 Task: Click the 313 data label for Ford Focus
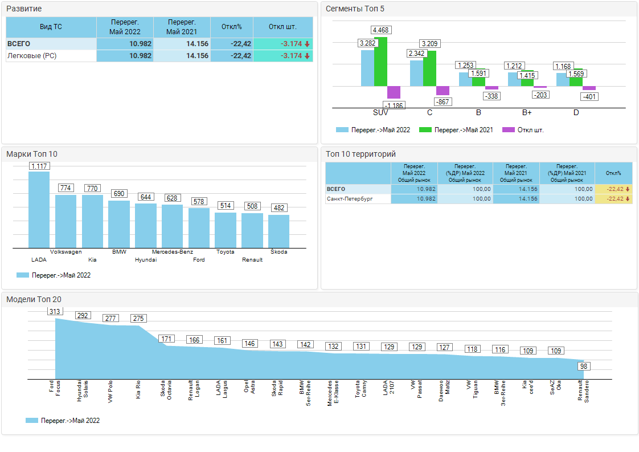(x=55, y=311)
